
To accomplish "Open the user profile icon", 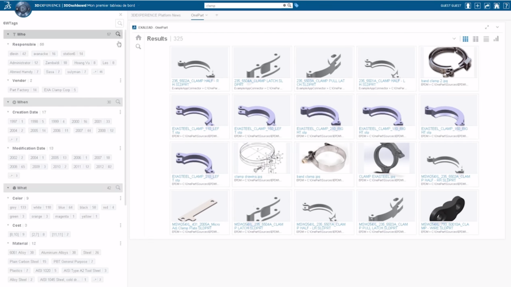I will [x=468, y=5].
